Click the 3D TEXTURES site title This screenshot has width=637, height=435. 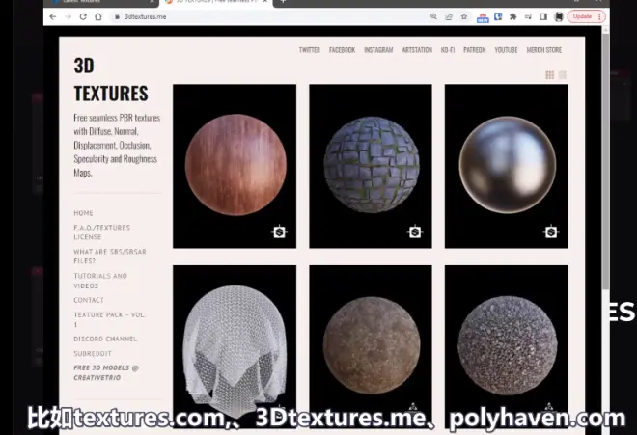111,80
